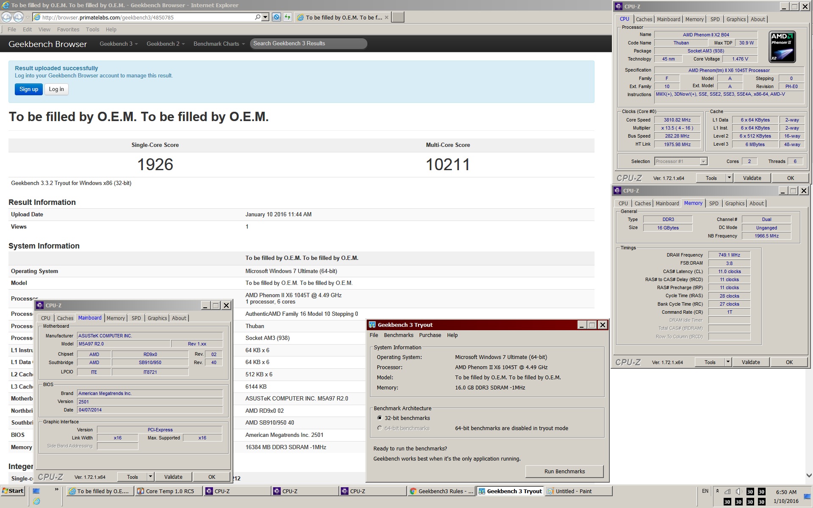Image resolution: width=813 pixels, height=508 pixels.
Task: Switch to Internet Explorer taskbar item
Action: click(x=100, y=491)
